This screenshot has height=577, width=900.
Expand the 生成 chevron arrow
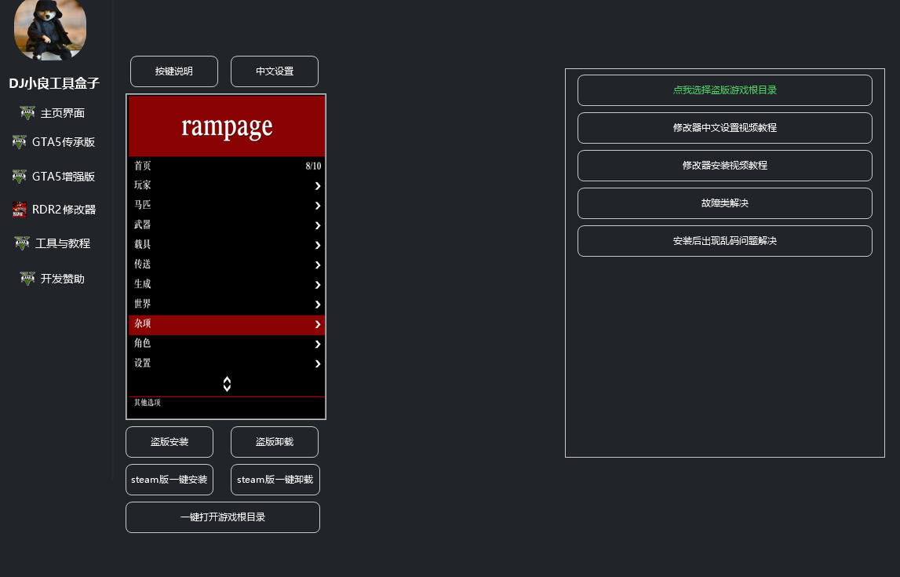pyautogui.click(x=318, y=285)
